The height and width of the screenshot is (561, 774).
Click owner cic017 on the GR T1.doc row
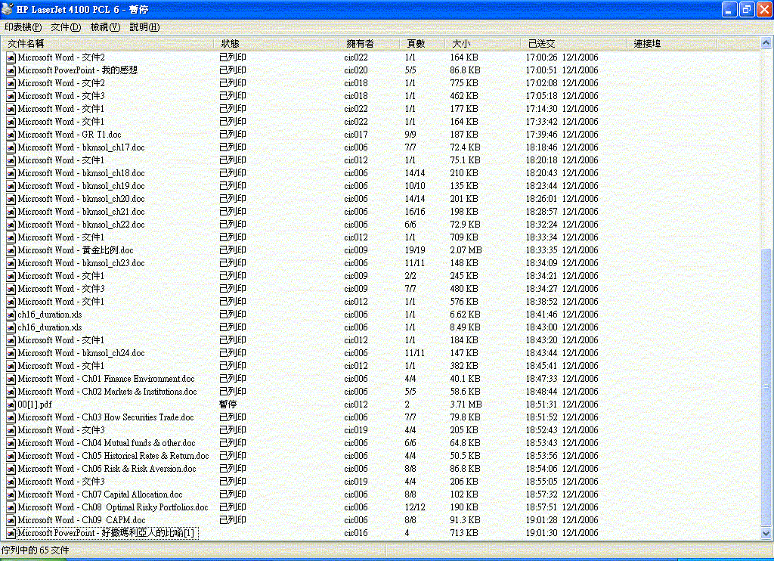pos(356,135)
